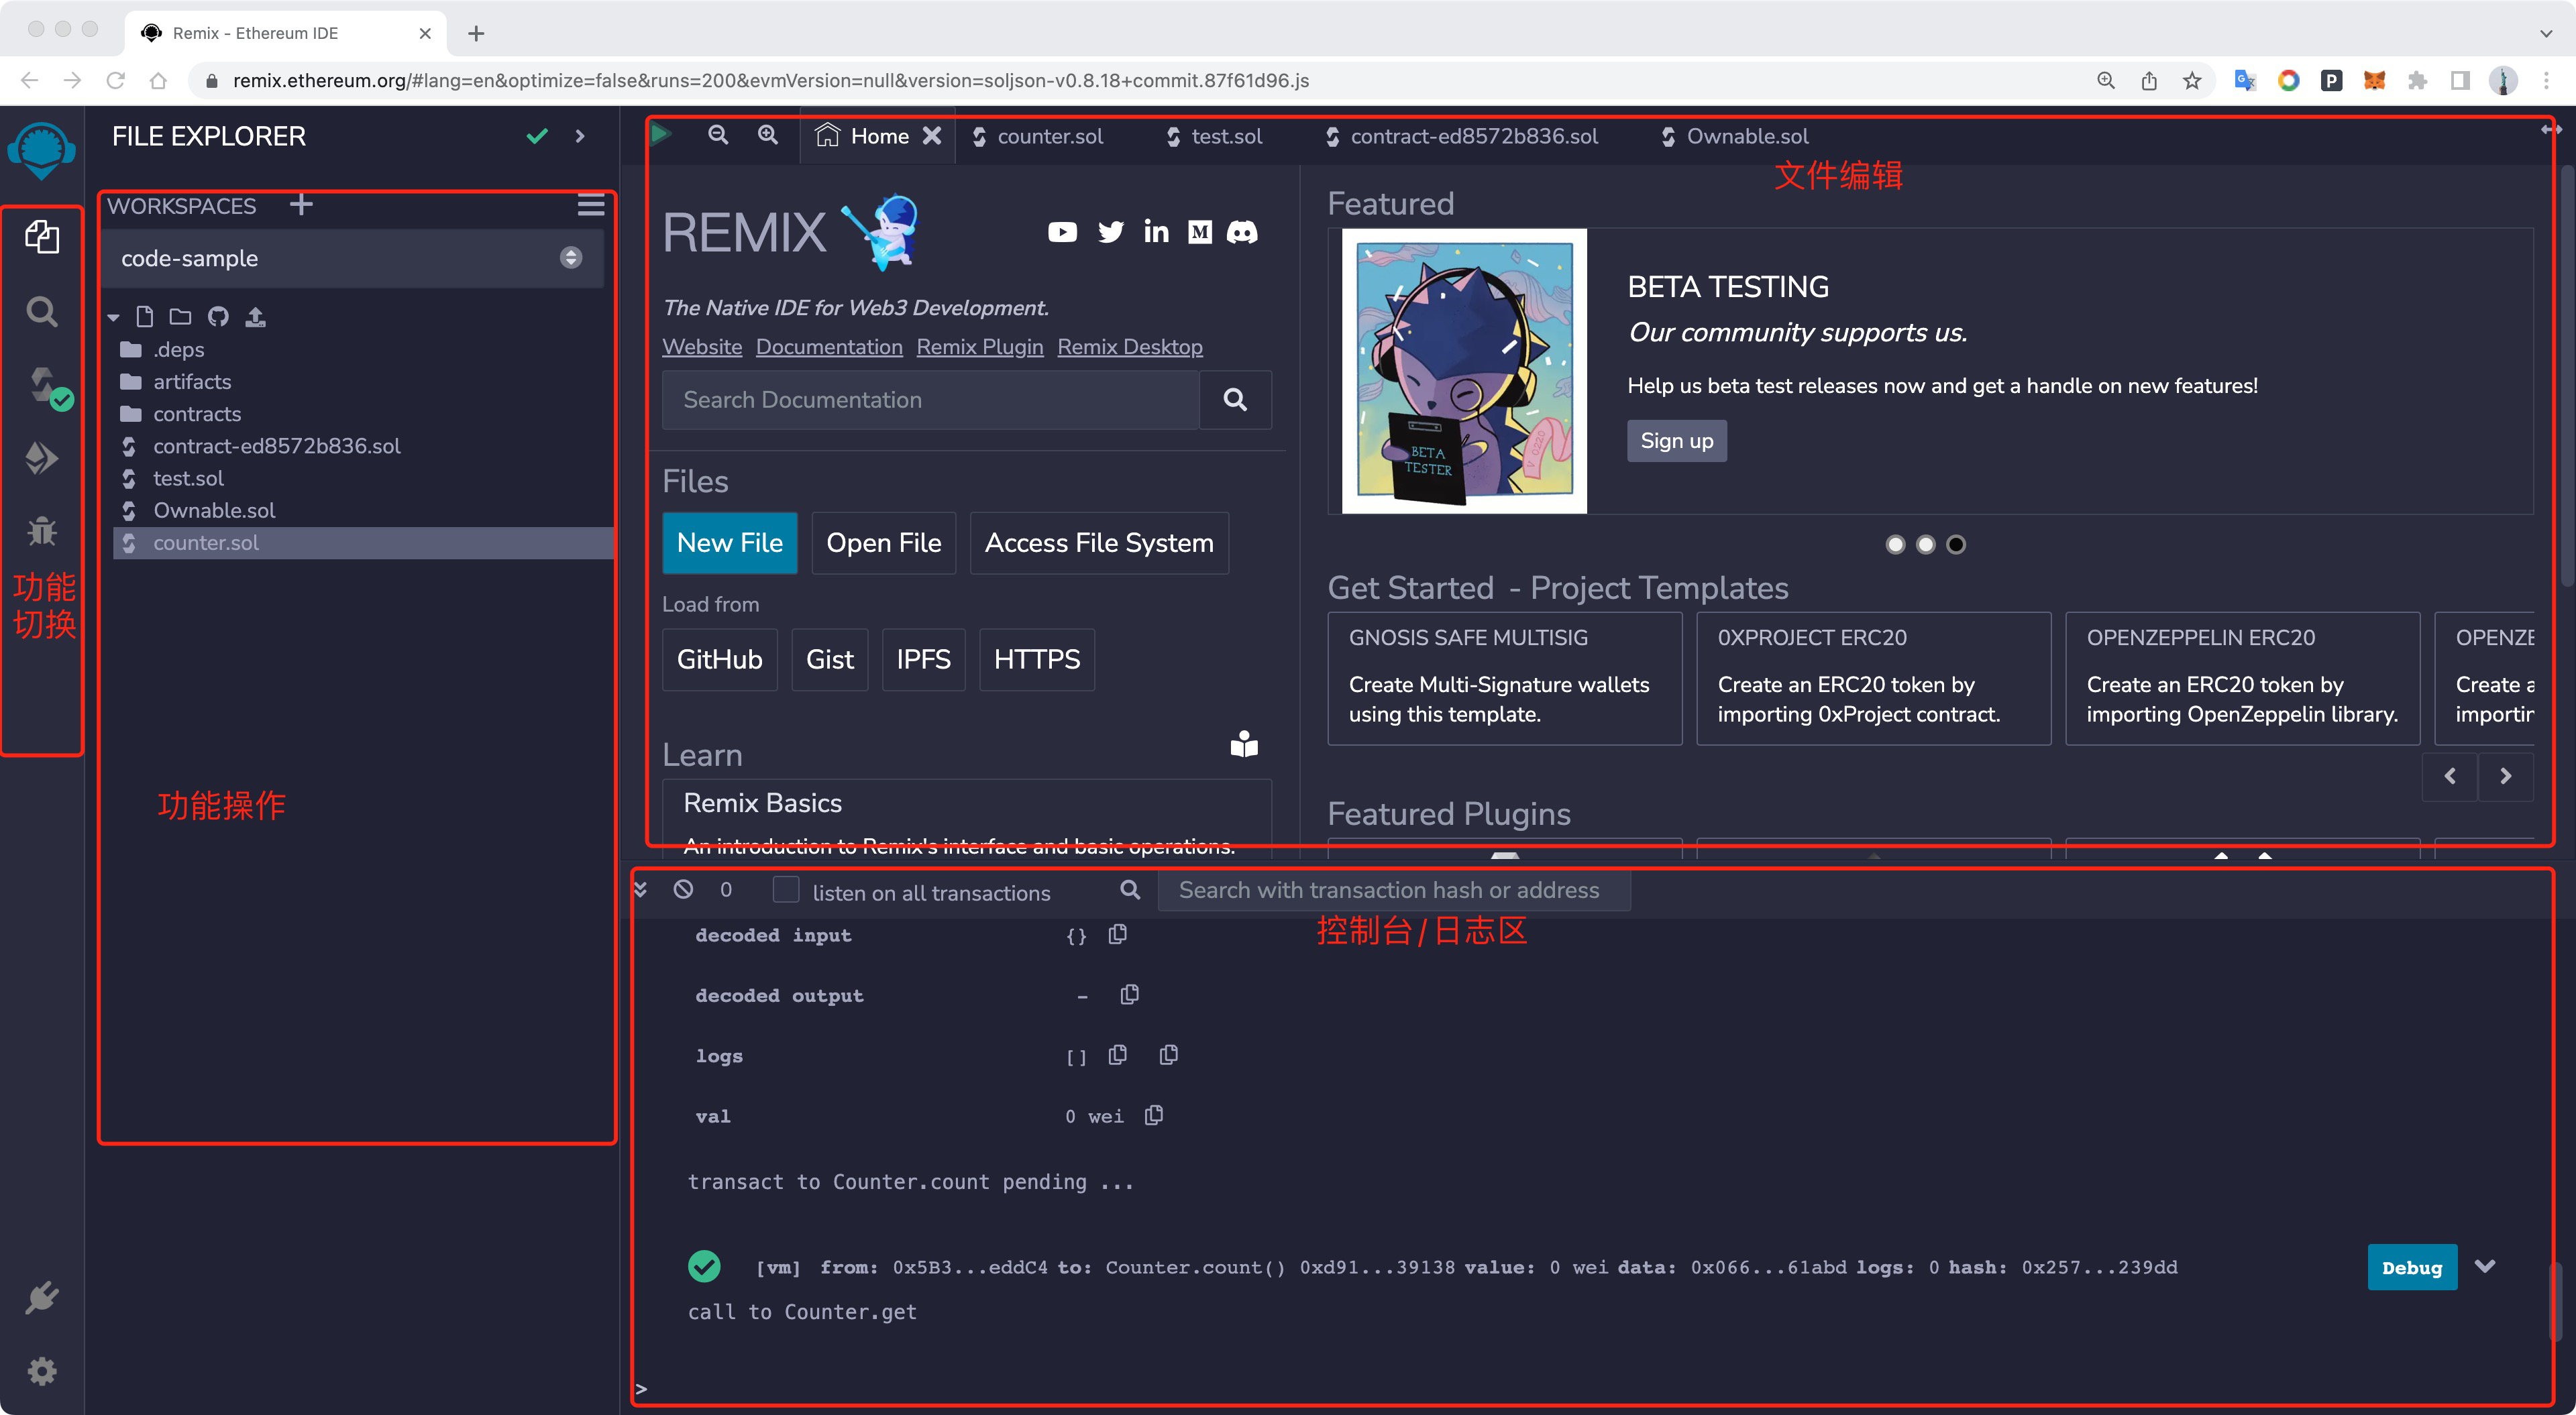The image size is (2576, 1415).
Task: Open Remix YouTube channel icon
Action: [1062, 232]
